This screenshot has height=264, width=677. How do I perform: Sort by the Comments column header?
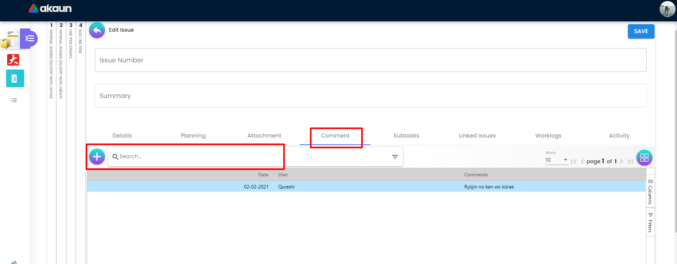[x=476, y=175]
